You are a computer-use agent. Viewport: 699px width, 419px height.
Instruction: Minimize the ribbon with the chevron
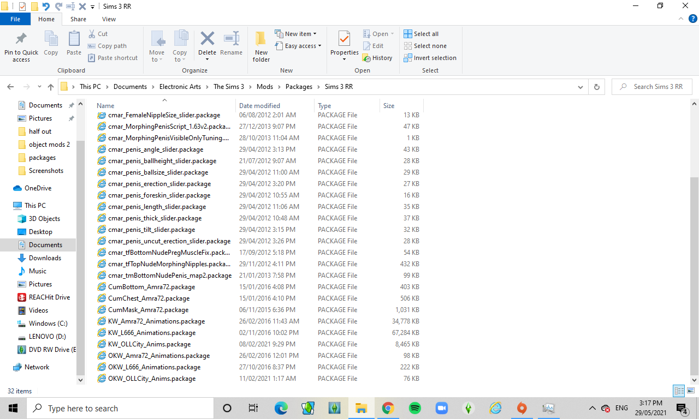(x=680, y=19)
